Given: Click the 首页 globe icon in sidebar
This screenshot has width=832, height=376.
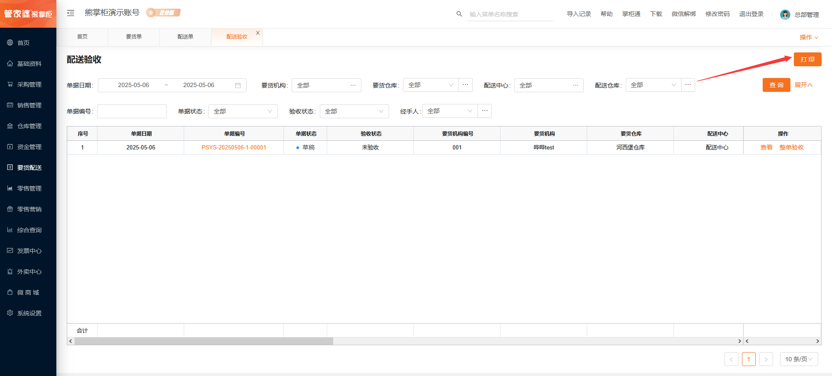Looking at the screenshot, I should pyautogui.click(x=10, y=42).
